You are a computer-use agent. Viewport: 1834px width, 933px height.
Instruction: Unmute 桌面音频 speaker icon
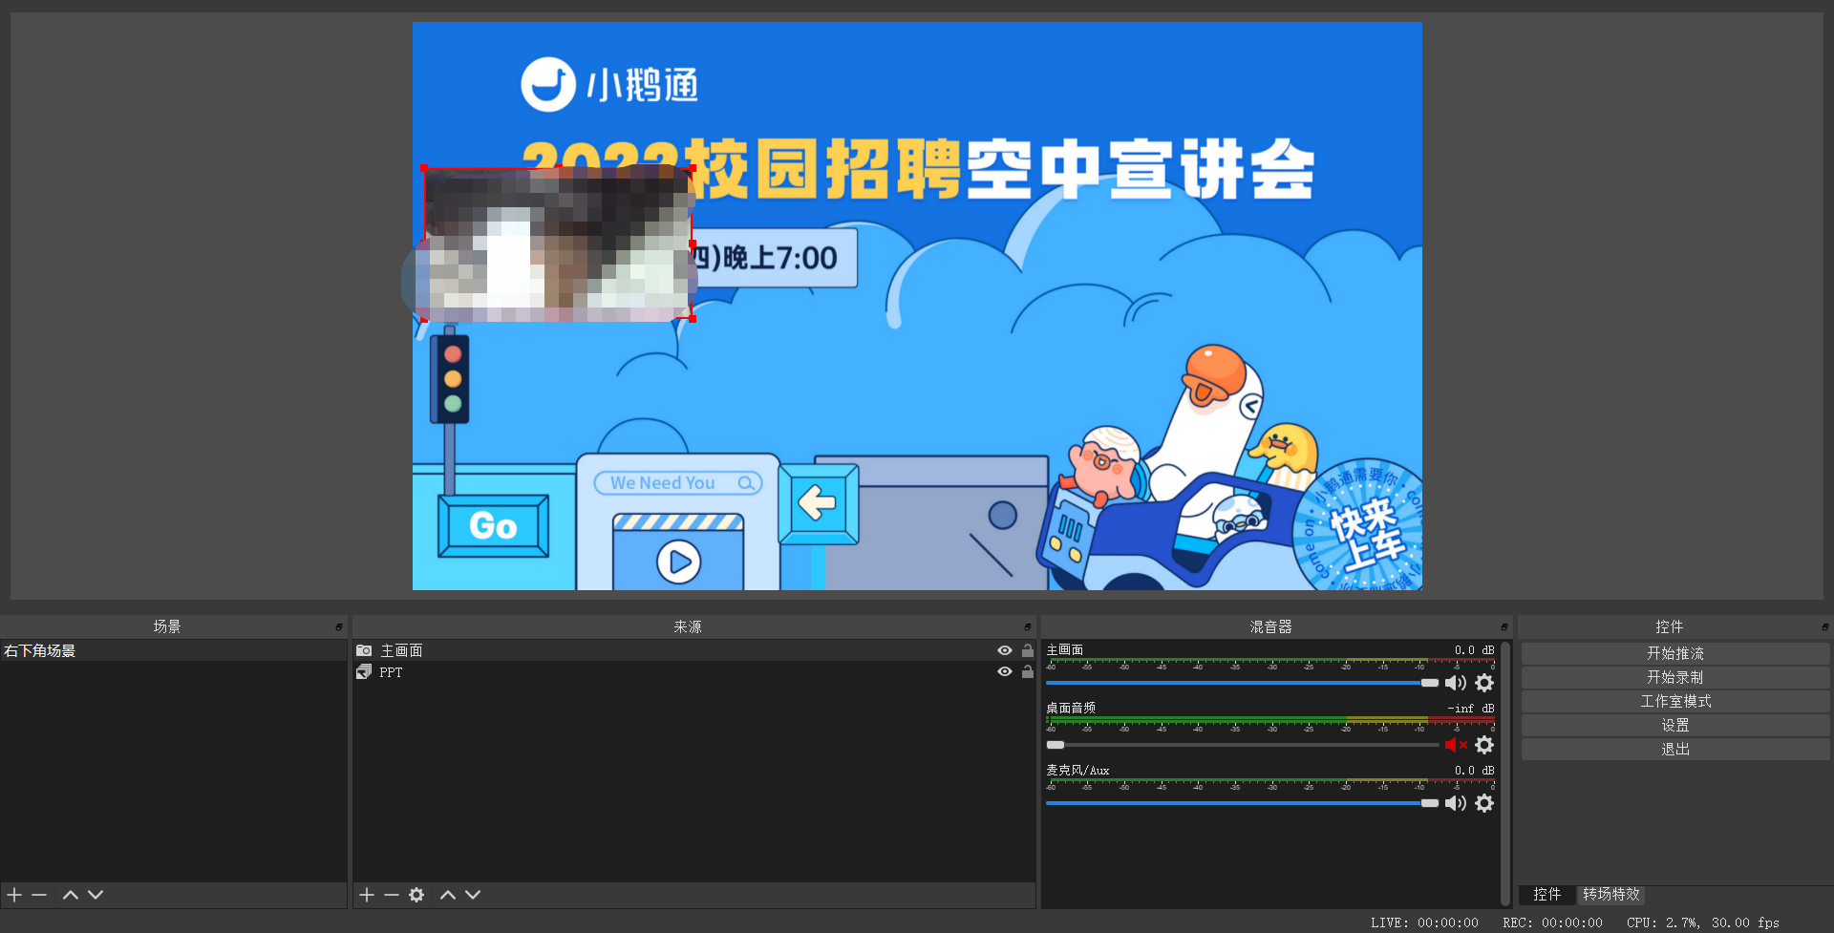click(x=1456, y=745)
